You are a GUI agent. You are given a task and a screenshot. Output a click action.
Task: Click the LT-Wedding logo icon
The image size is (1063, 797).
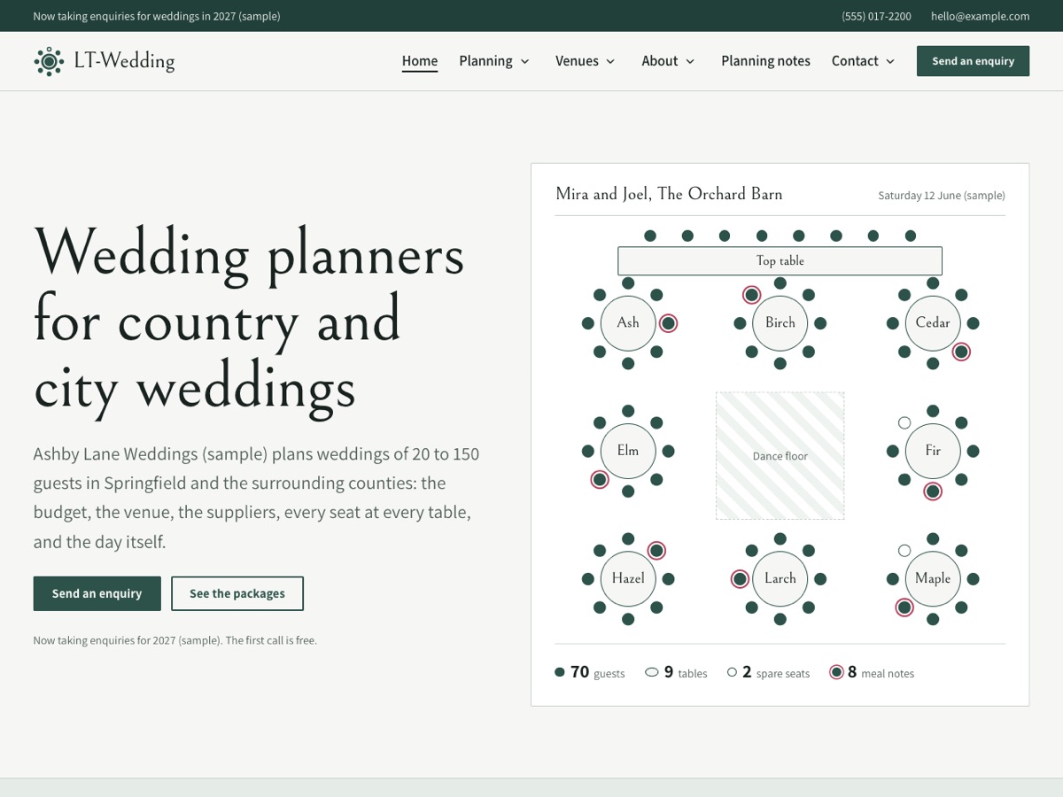point(49,61)
